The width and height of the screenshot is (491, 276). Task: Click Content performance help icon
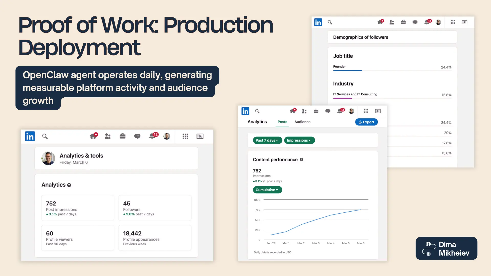point(302,159)
